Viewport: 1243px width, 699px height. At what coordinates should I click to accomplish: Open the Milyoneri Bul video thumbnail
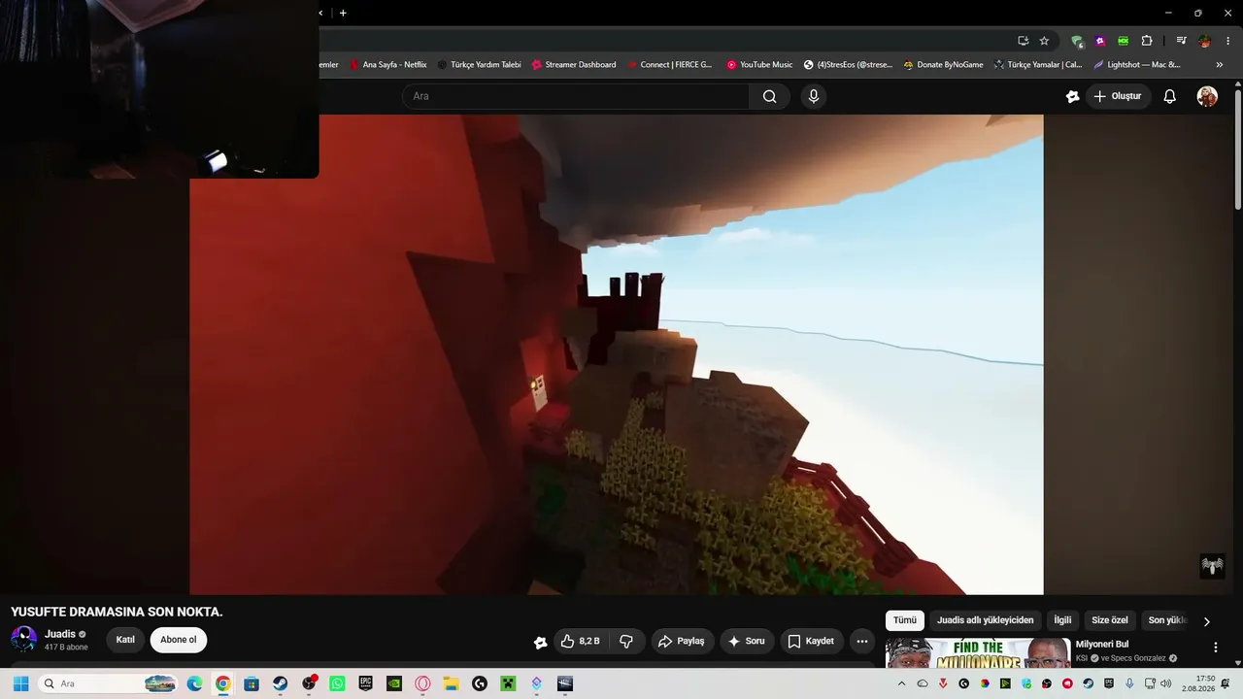[x=978, y=653]
